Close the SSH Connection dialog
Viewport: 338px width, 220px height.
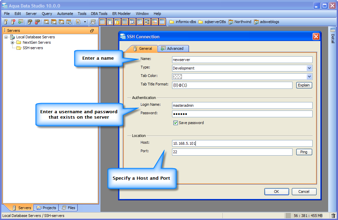pyautogui.click(x=316, y=37)
